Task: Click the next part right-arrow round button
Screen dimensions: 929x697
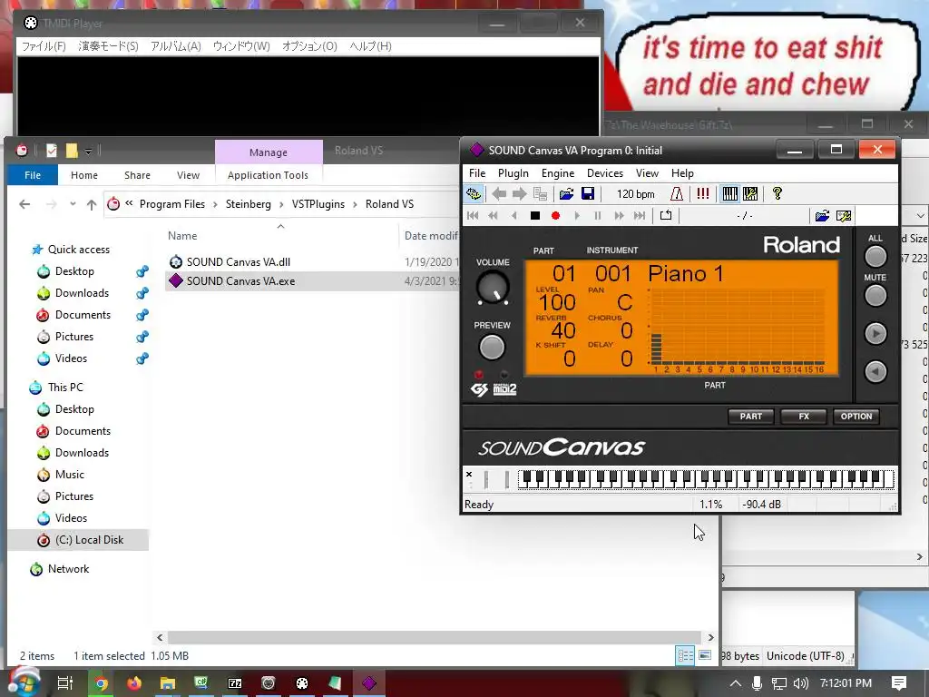Action: (x=875, y=334)
